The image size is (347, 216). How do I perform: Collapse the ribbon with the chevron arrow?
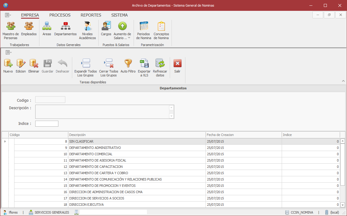tap(343, 81)
